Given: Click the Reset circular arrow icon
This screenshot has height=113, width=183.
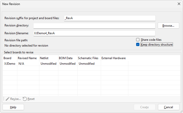Looking at the screenshot, I should pyautogui.click(x=25, y=99).
